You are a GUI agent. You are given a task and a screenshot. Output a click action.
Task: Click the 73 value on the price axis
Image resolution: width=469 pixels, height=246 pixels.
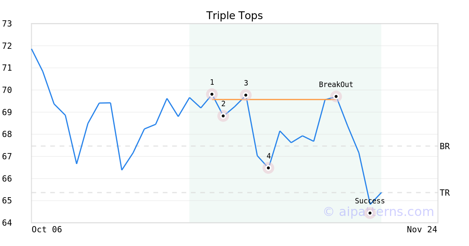pos(7,24)
